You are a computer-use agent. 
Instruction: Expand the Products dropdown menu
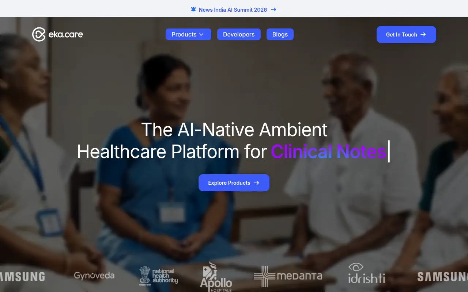pyautogui.click(x=188, y=34)
